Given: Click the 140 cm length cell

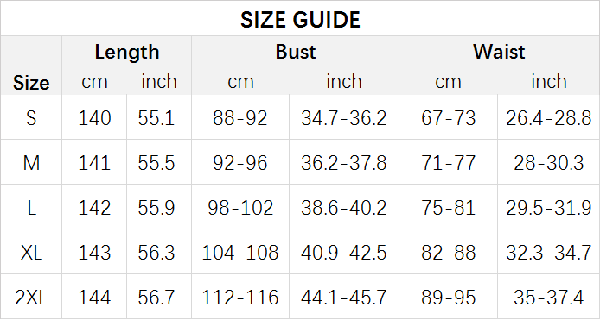Looking at the screenshot, I should [x=94, y=118].
